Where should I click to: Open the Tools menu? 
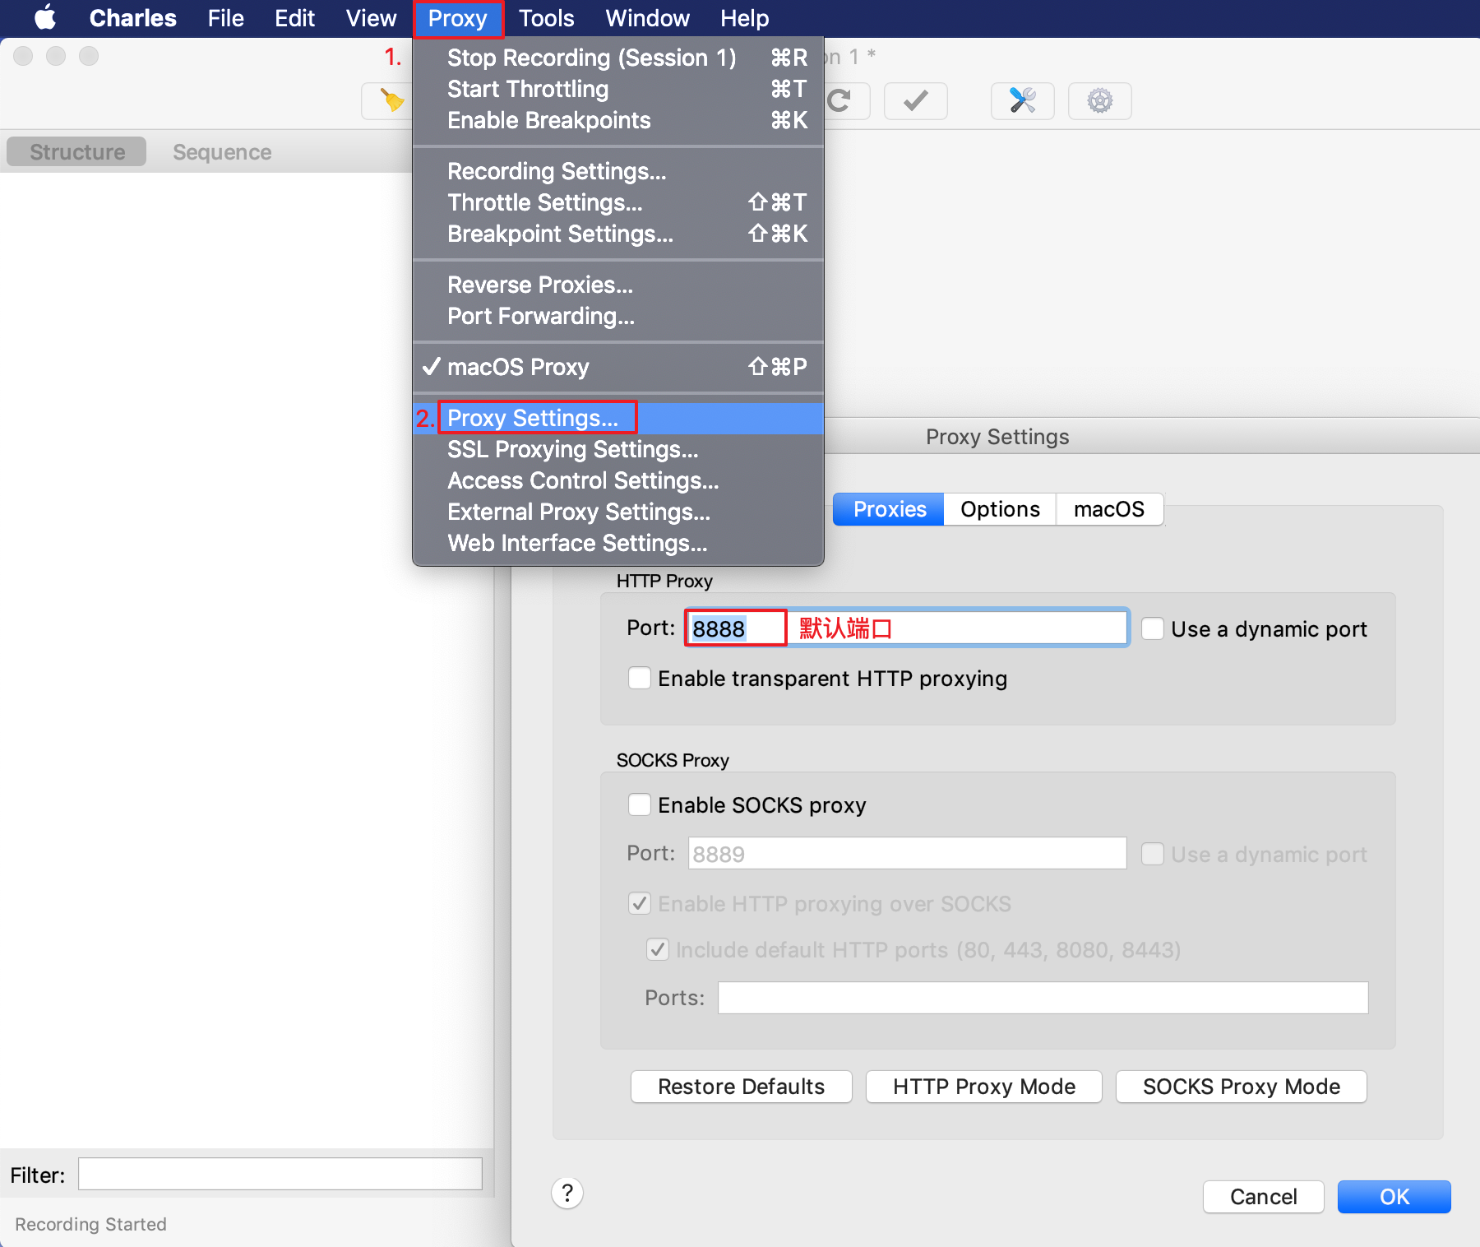546,18
